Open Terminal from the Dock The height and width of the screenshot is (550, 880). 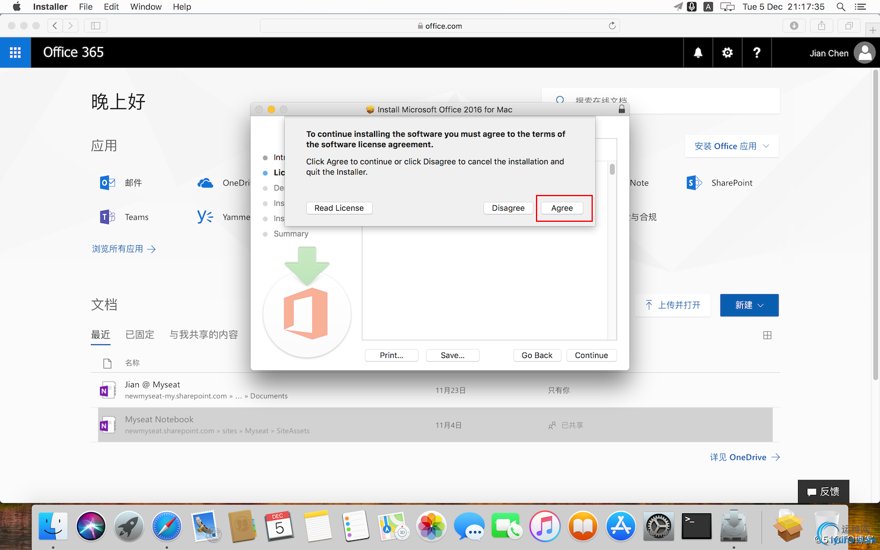(697, 526)
